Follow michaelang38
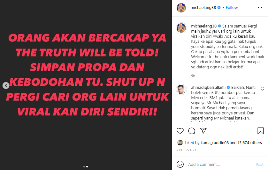 232,8
